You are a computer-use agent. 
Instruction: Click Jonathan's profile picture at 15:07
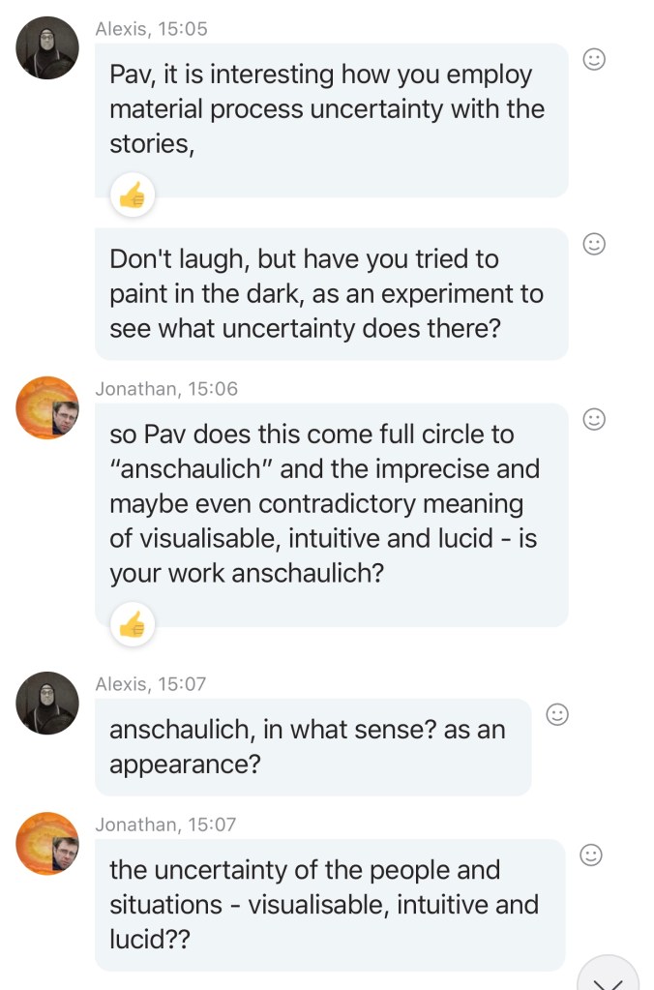point(47,843)
